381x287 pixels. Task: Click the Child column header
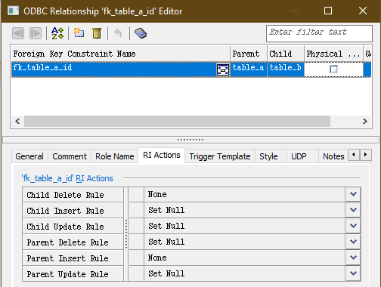tap(286, 54)
